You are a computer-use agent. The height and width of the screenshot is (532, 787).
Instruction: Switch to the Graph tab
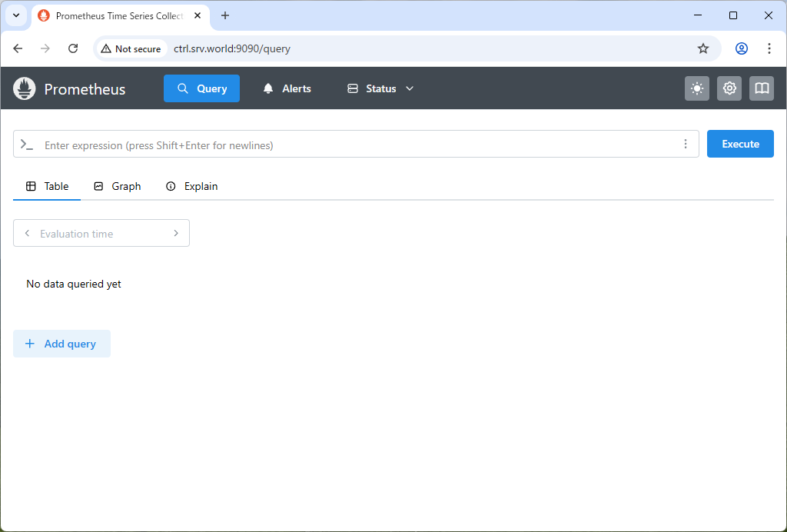click(118, 186)
